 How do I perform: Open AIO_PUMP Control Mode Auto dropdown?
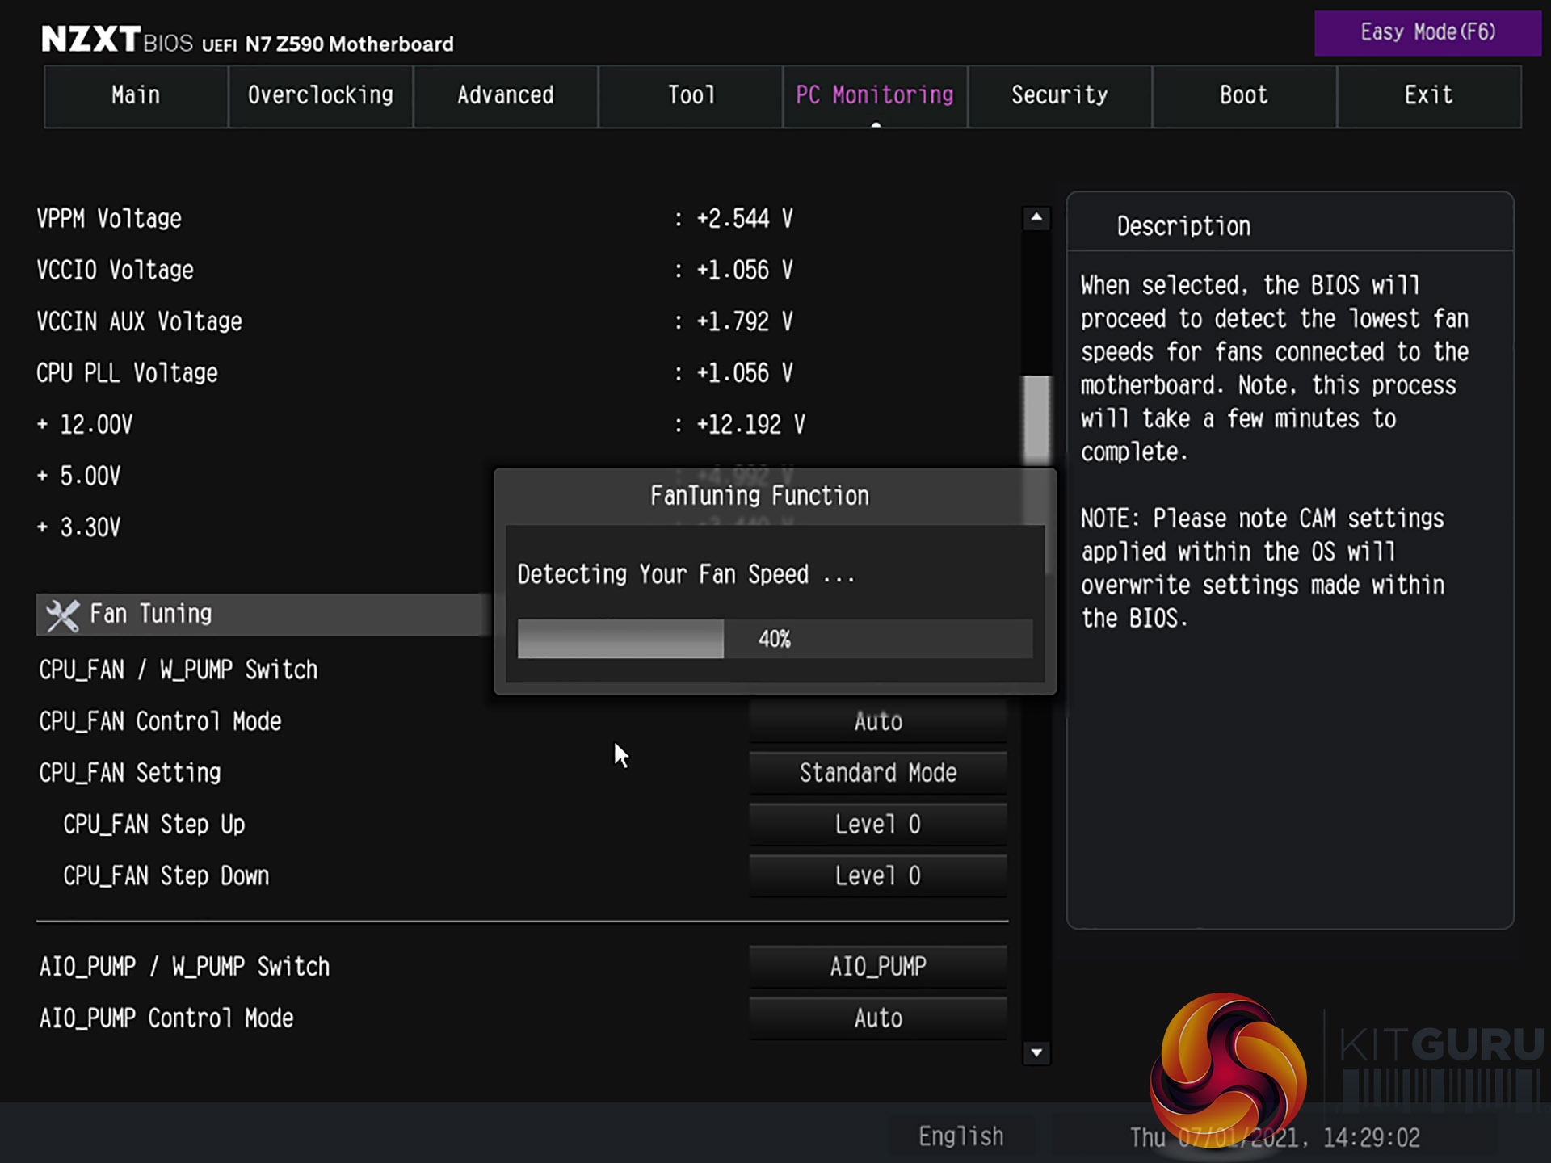878,1018
